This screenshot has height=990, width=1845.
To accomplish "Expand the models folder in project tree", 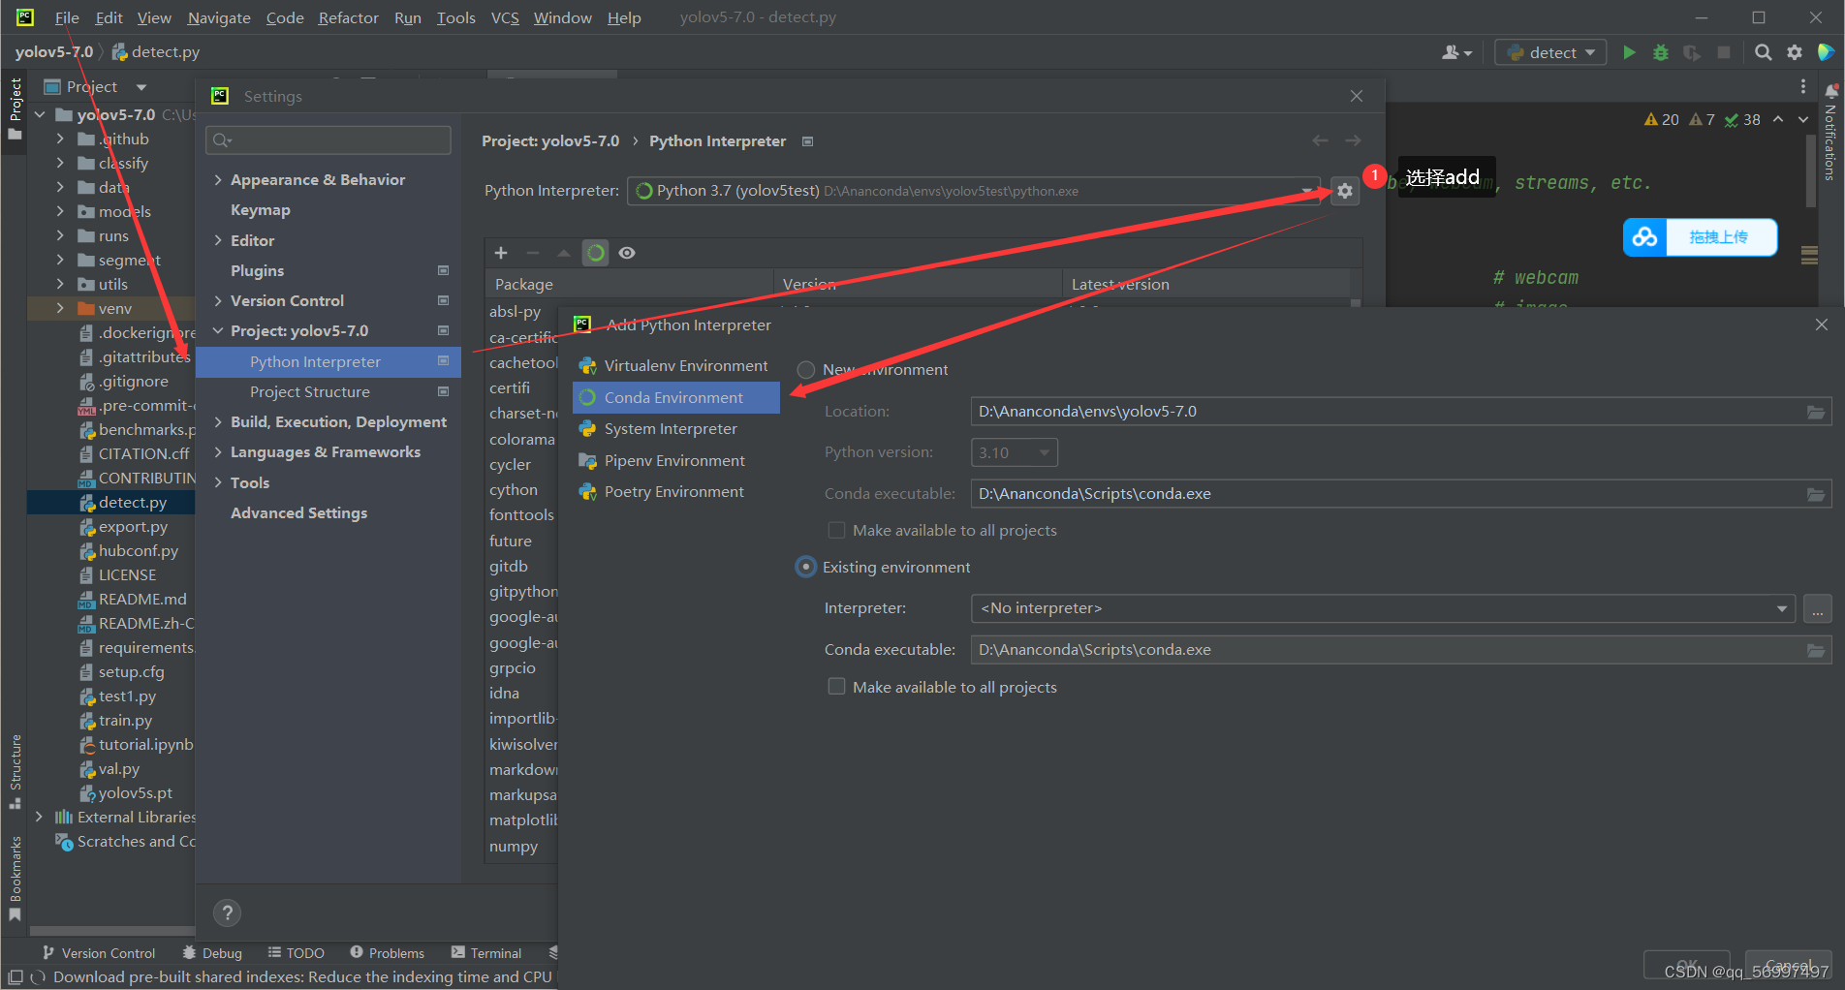I will [x=60, y=212].
